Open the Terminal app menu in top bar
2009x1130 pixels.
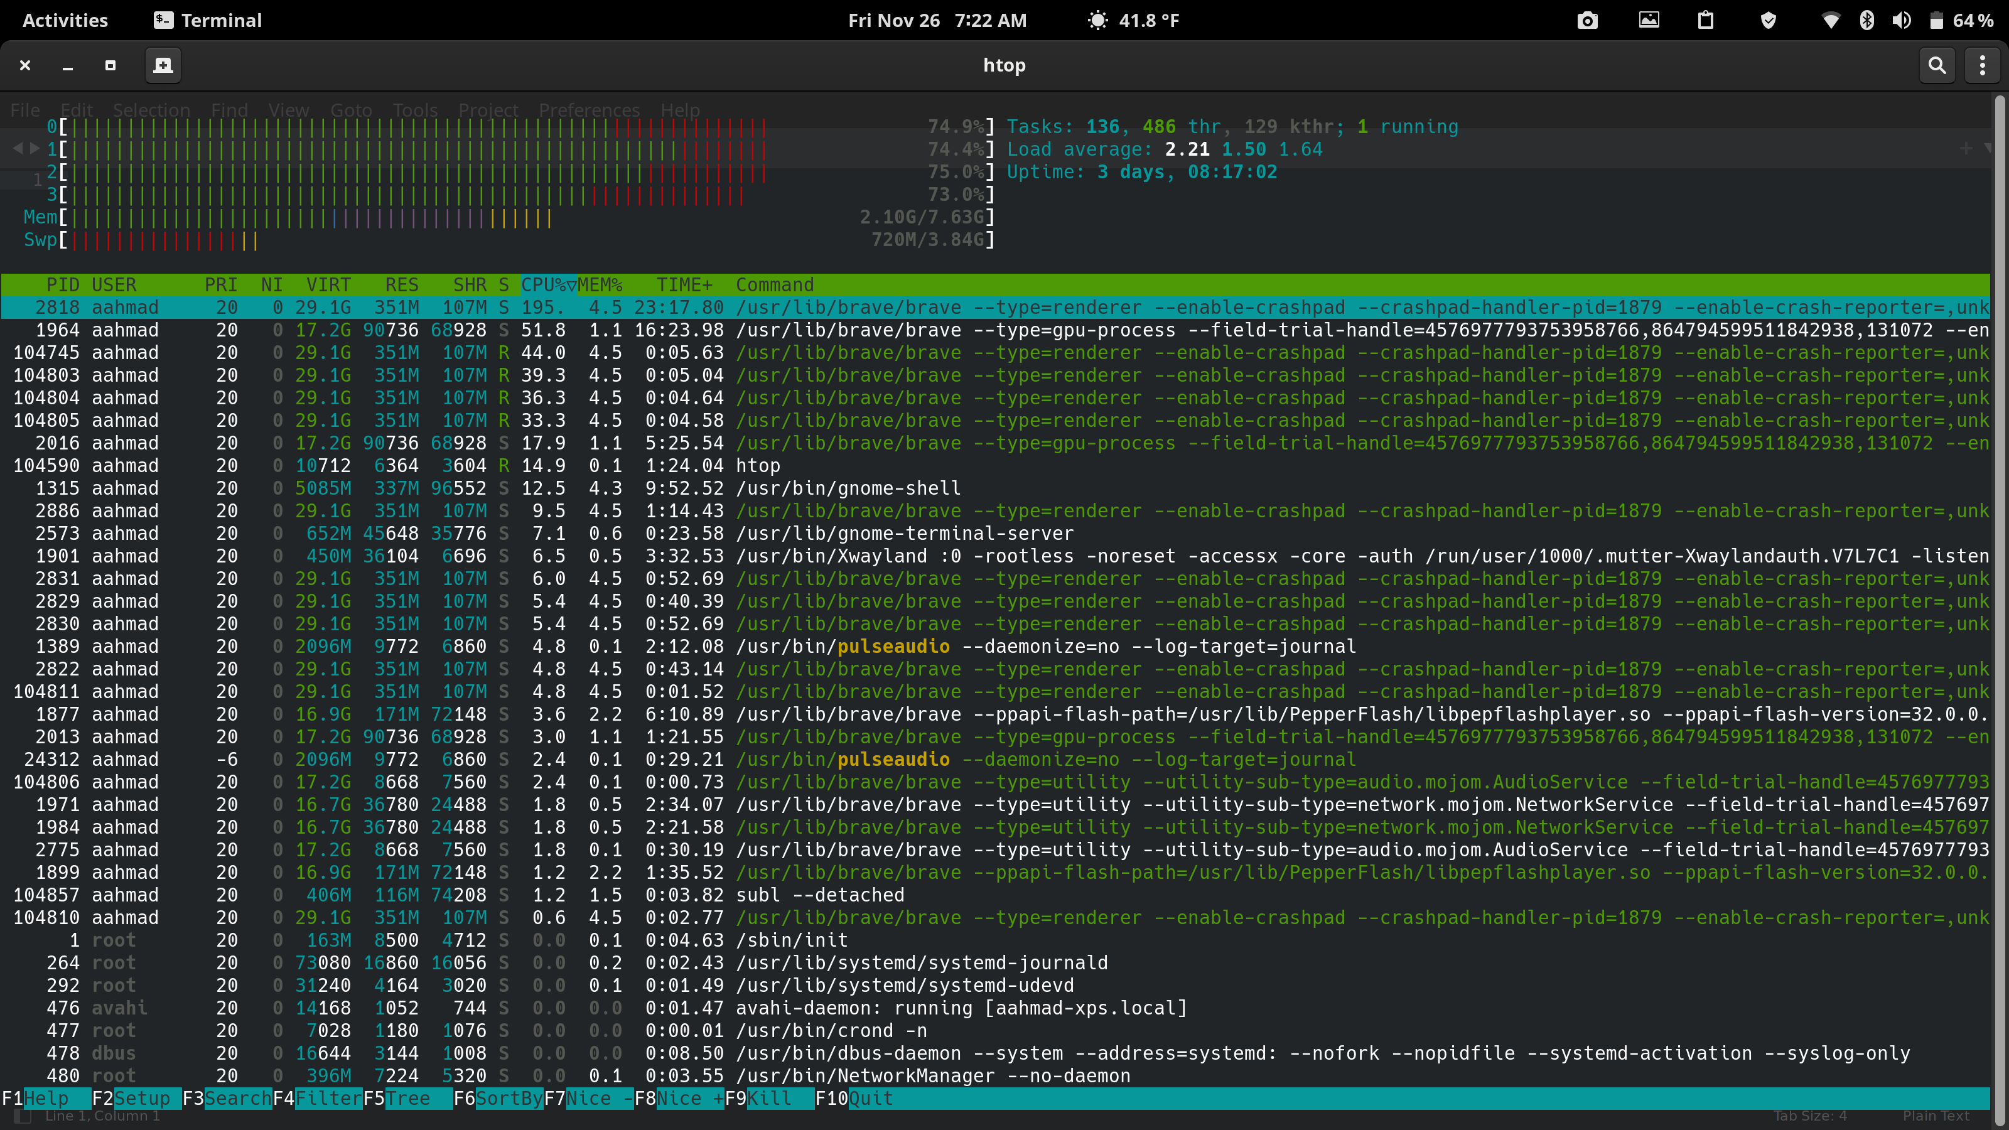pyautogui.click(x=207, y=20)
